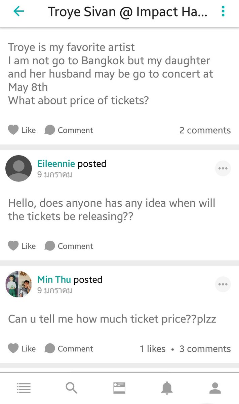Viewport: 239px width, 404px height.
Task: Comment on Min Thu's post
Action: click(69, 348)
